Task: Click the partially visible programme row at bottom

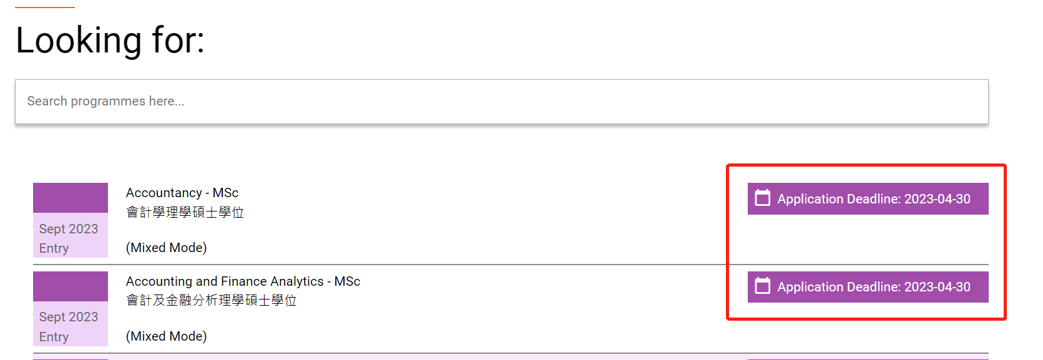Action: pos(499,358)
